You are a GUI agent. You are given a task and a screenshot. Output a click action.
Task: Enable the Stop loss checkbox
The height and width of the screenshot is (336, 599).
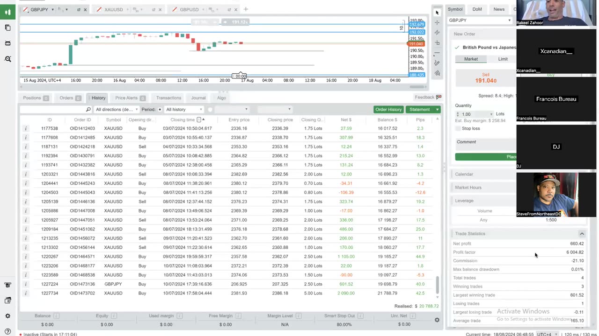[x=458, y=128]
